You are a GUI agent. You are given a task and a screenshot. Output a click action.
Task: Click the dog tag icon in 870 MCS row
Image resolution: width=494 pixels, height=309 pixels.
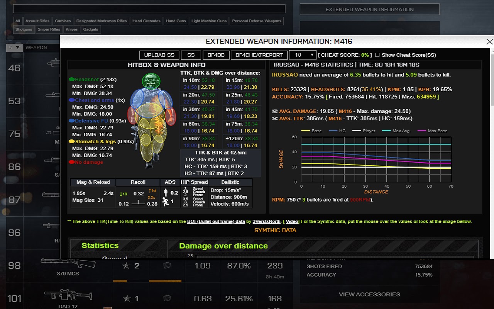pyautogui.click(x=167, y=265)
